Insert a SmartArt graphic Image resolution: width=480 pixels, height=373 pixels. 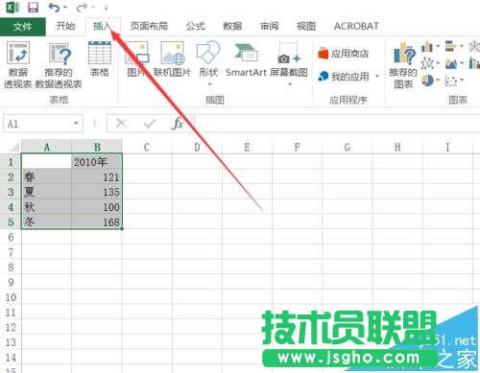coord(246,59)
